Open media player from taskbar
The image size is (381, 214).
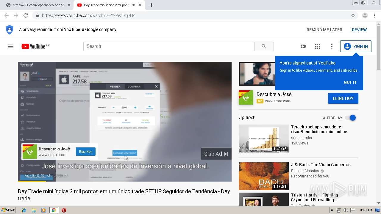click(44, 210)
